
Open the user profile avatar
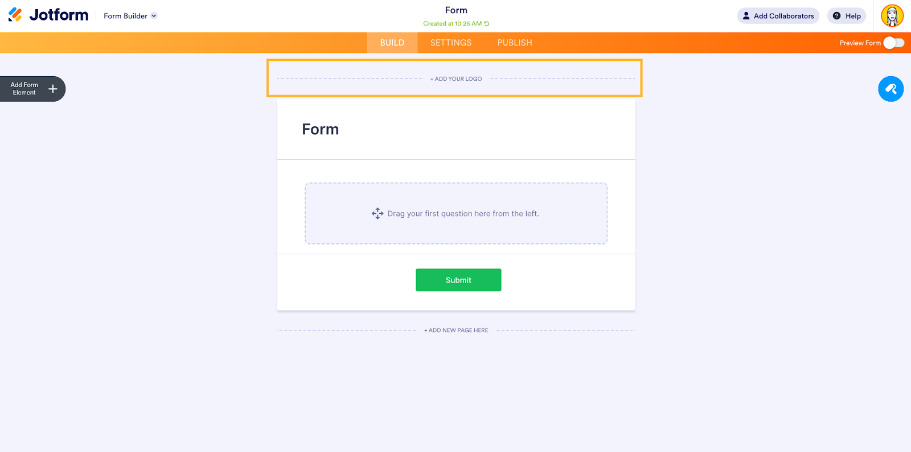click(892, 16)
